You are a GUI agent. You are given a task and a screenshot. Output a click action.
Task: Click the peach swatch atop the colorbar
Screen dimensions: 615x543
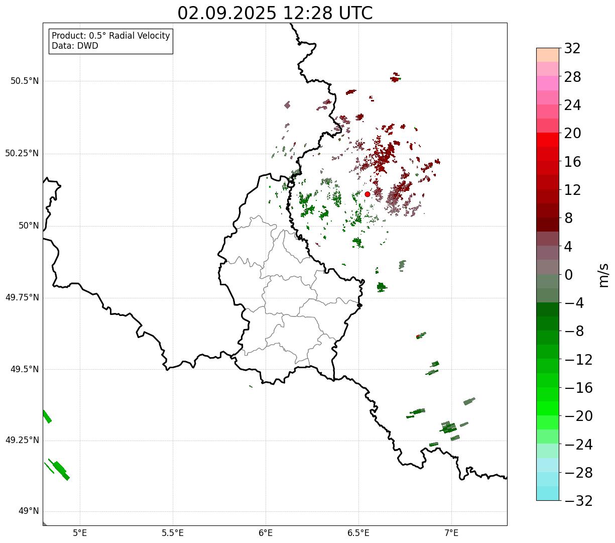click(x=548, y=55)
